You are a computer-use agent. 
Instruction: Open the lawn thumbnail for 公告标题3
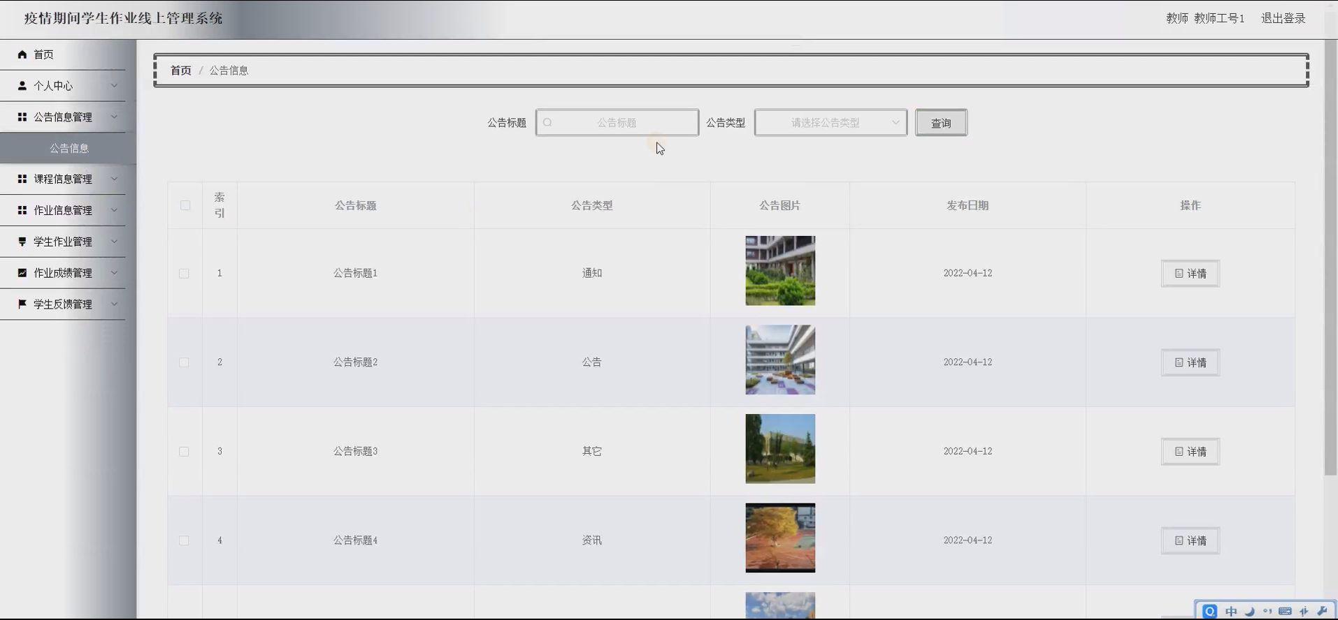click(x=780, y=449)
